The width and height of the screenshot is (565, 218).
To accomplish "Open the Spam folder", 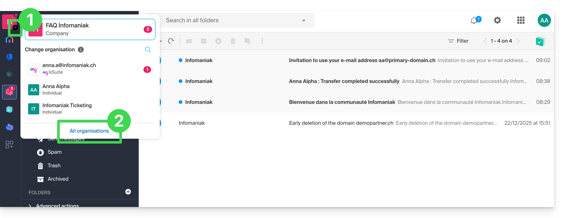I will (54, 152).
